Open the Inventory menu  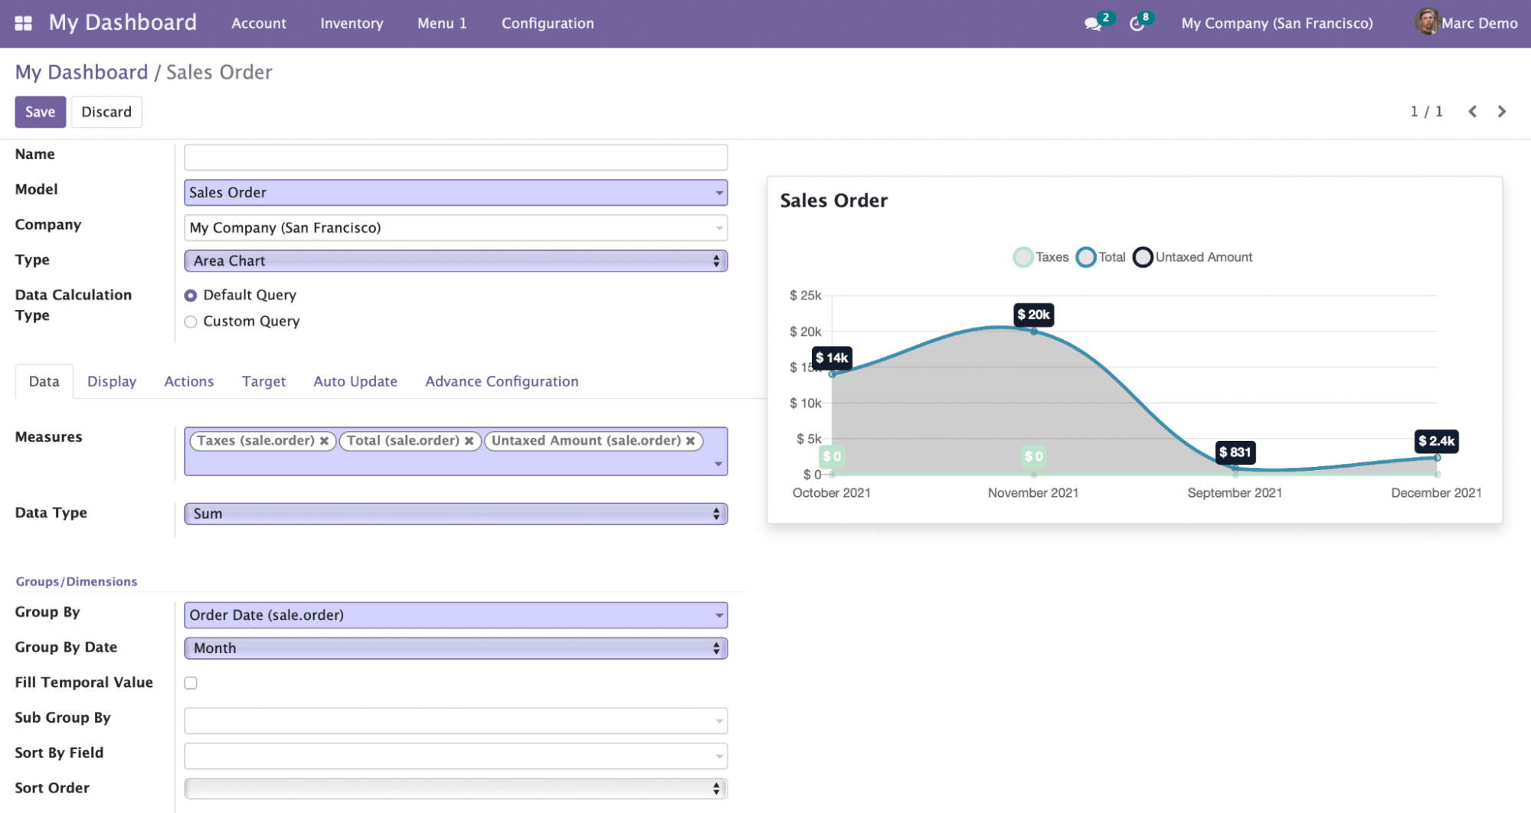tap(352, 24)
